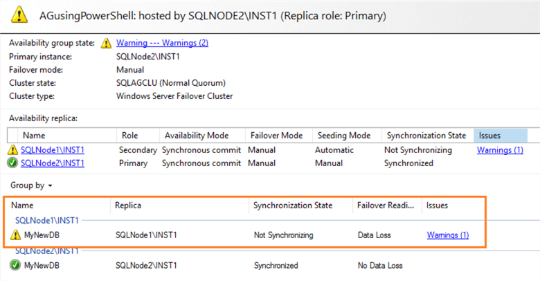Click the green check icon beside synchronized MyNewDB
This screenshot has width=540, height=281.
tap(15, 265)
